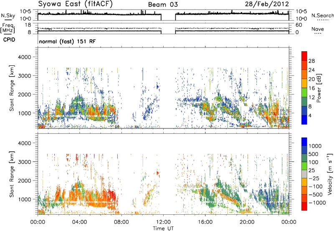The image size is (334, 231).
Task: Click the red top segment of Power color bar
Action: [x=304, y=56]
